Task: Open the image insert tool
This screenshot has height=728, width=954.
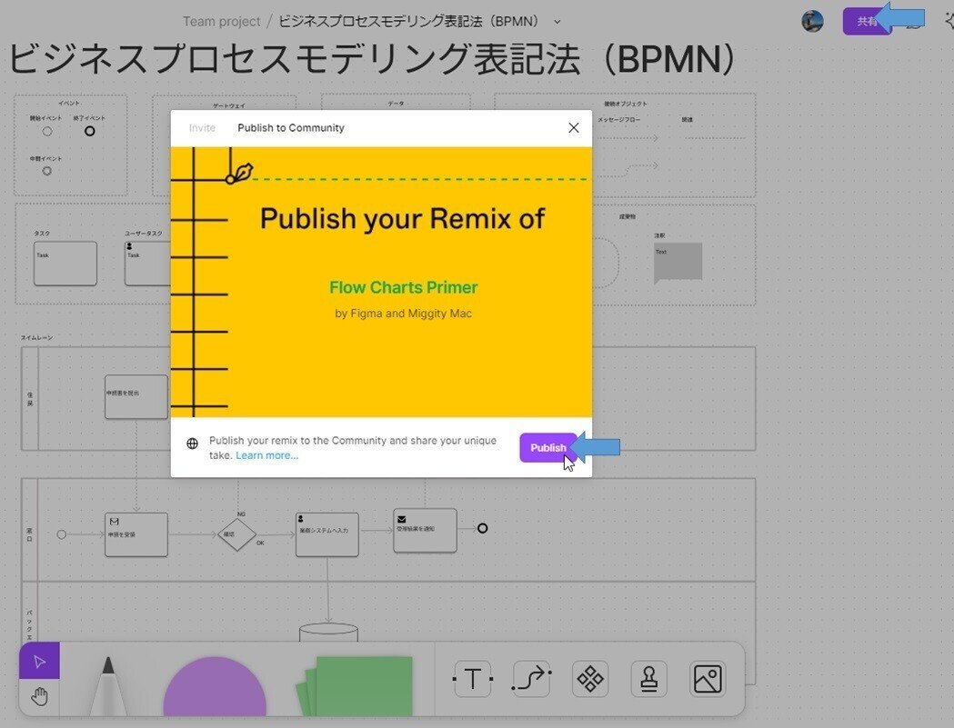Action: point(707,678)
